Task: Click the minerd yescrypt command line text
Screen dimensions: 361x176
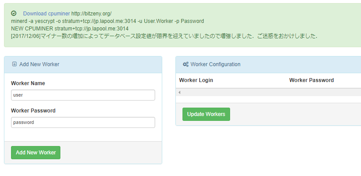Action: pyautogui.click(x=108, y=21)
